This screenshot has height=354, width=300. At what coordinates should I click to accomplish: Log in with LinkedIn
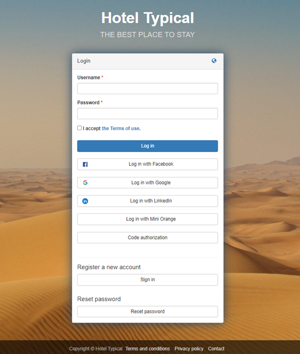click(147, 201)
